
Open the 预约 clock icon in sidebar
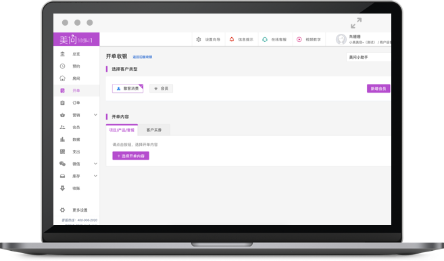tap(63, 66)
